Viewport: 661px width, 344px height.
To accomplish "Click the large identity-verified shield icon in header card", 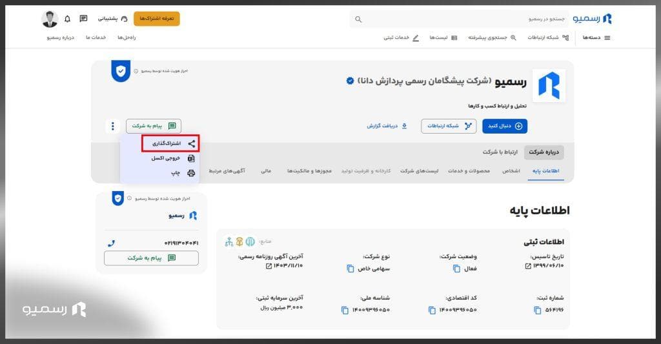I will (121, 71).
